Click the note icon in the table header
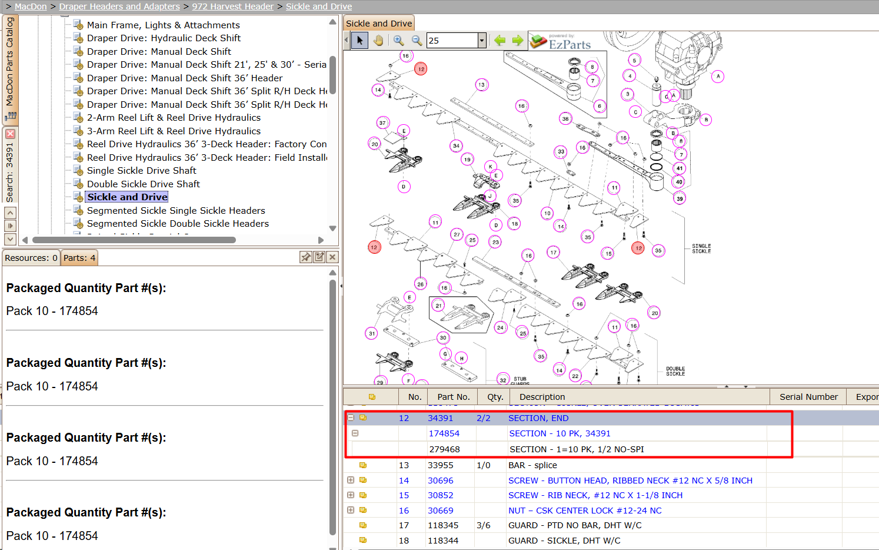The height and width of the screenshot is (550, 879). (372, 397)
